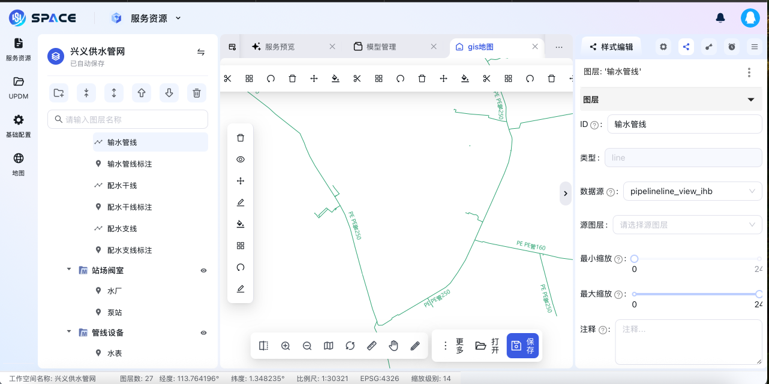Click the layer name search input field
The width and height of the screenshot is (769, 384).
(127, 119)
